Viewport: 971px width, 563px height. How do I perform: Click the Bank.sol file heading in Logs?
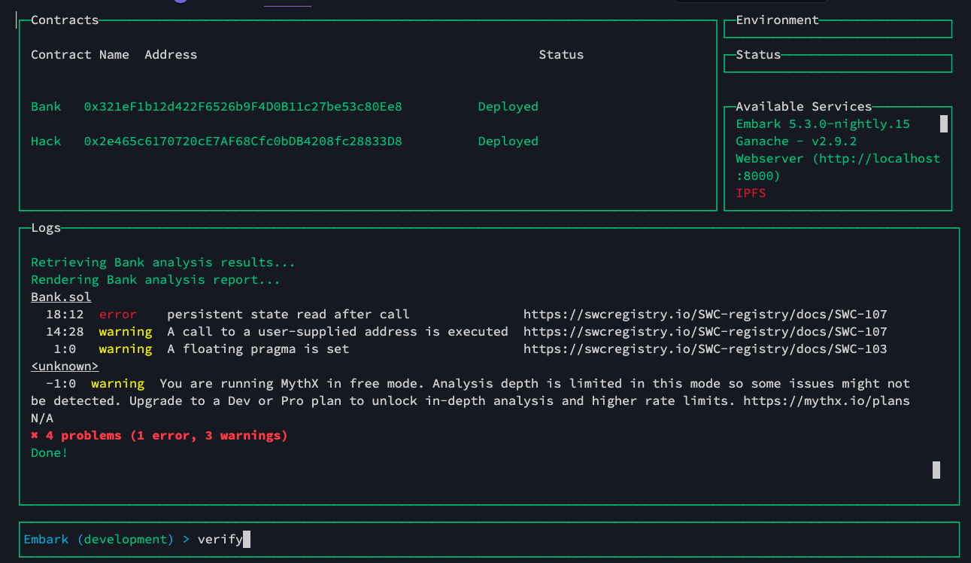(61, 297)
